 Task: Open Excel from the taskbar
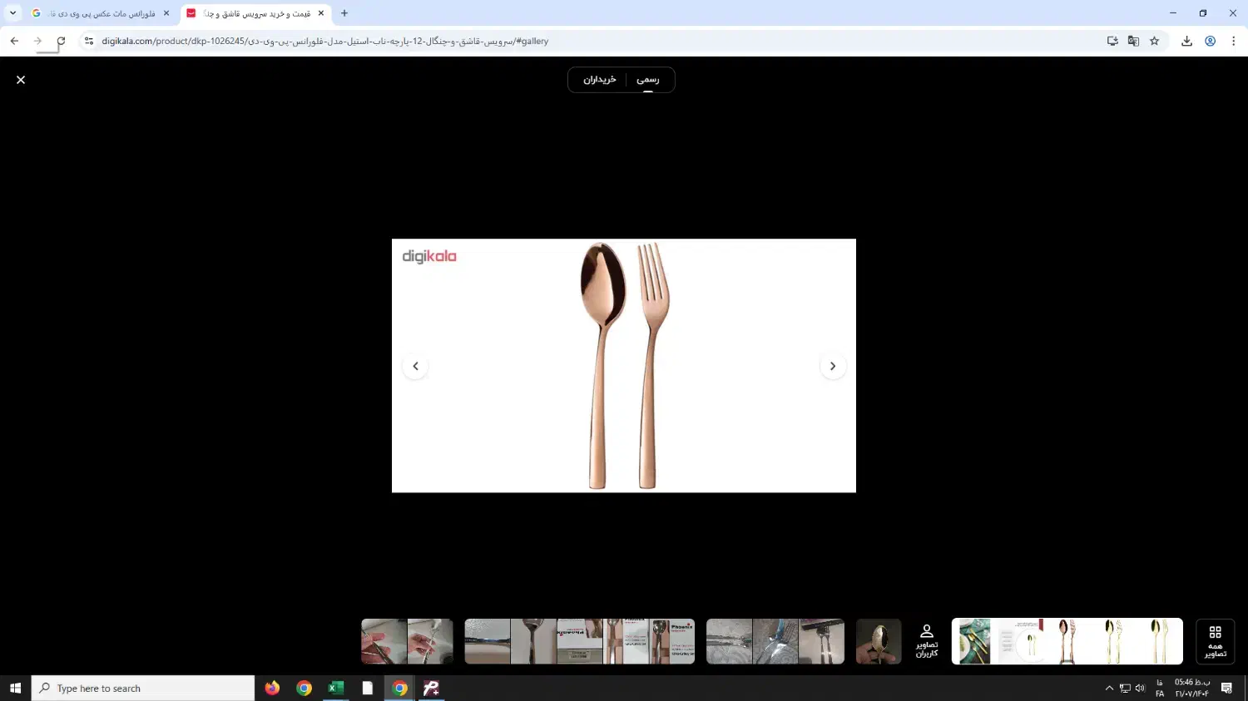[x=336, y=689]
